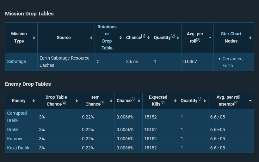Image resolution: width=259 pixels, height=162 pixels.
Task: Follow Rotations or Drop Table header link
Action: 107,38
